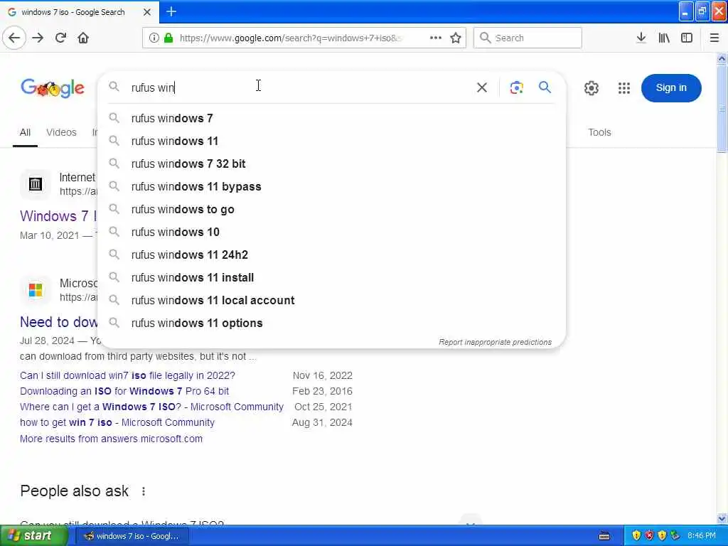Screen dimensions: 728x546
Task: Reload the current page
Action: (60, 38)
